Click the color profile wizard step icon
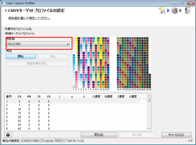The width and height of the screenshot is (196, 145). coord(162,11)
